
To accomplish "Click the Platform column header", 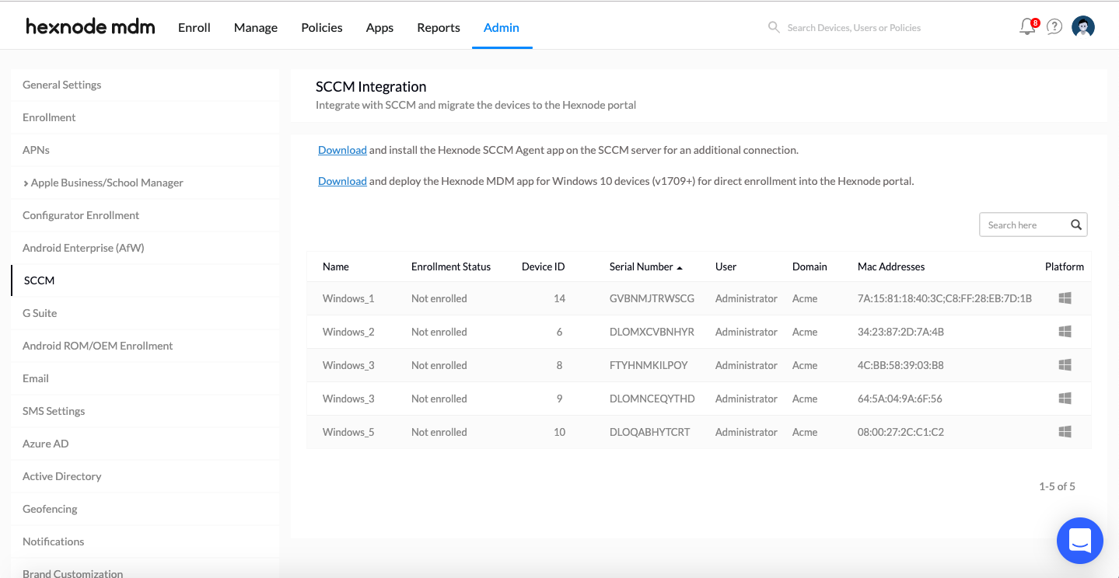I will tap(1065, 266).
